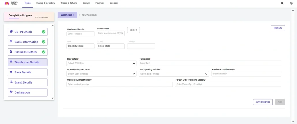This screenshot has width=297, height=124.
Task: Open Business Details step
Action: 28,52
